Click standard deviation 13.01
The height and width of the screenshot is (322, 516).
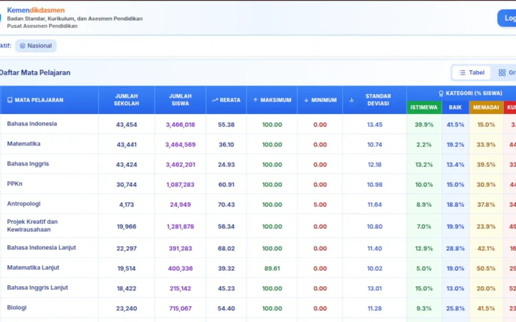coord(375,289)
